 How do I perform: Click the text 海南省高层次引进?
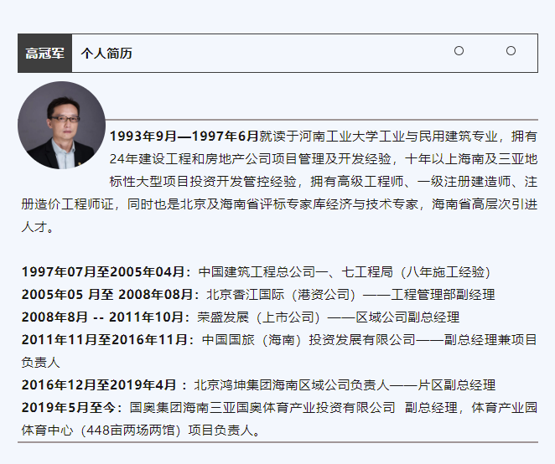[x=485, y=204]
